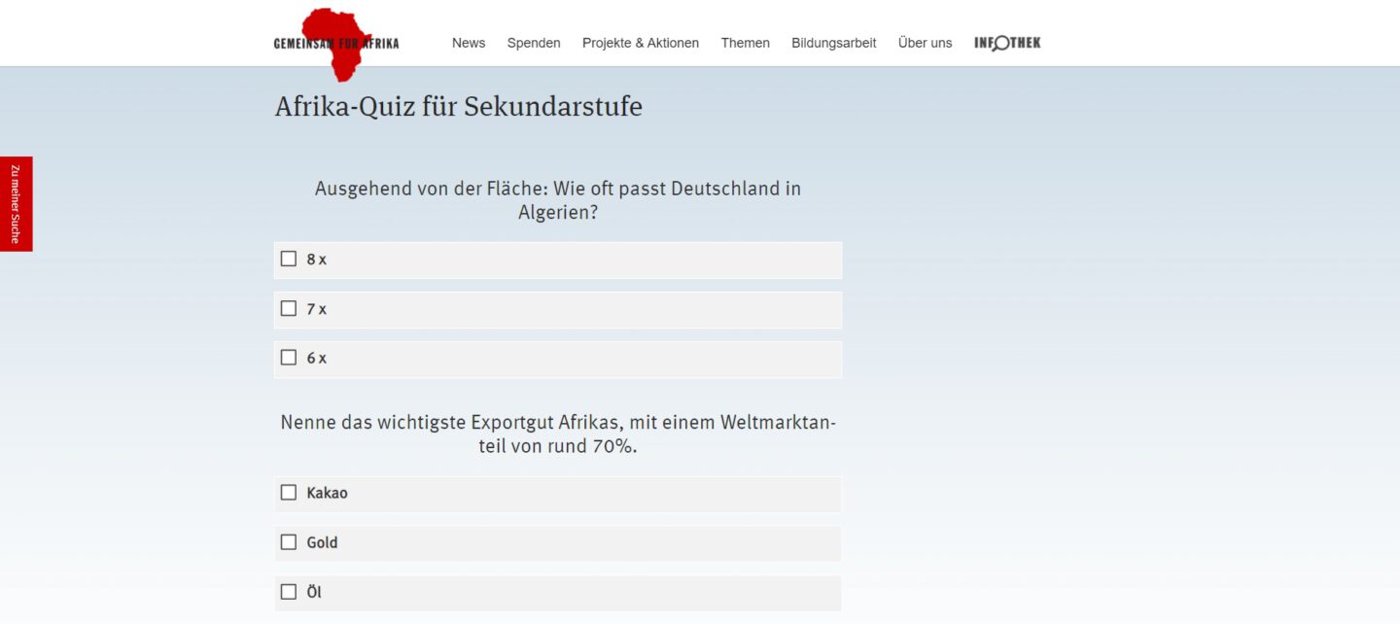
Task: Mark the Kakao checkbox
Action: click(289, 493)
